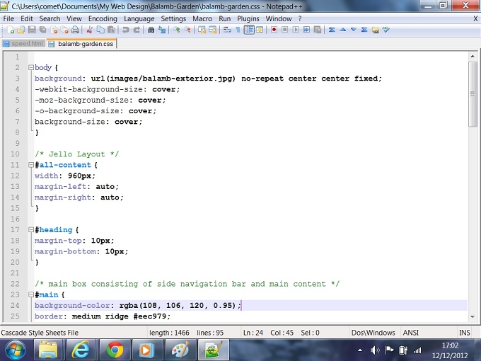Toggle the indent guide button

[249, 30]
